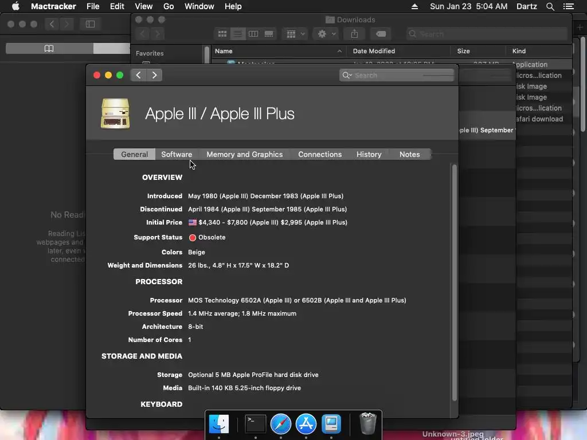This screenshot has width=587, height=440.
Task: Click the US flag next to initial price
Action: pos(193,222)
